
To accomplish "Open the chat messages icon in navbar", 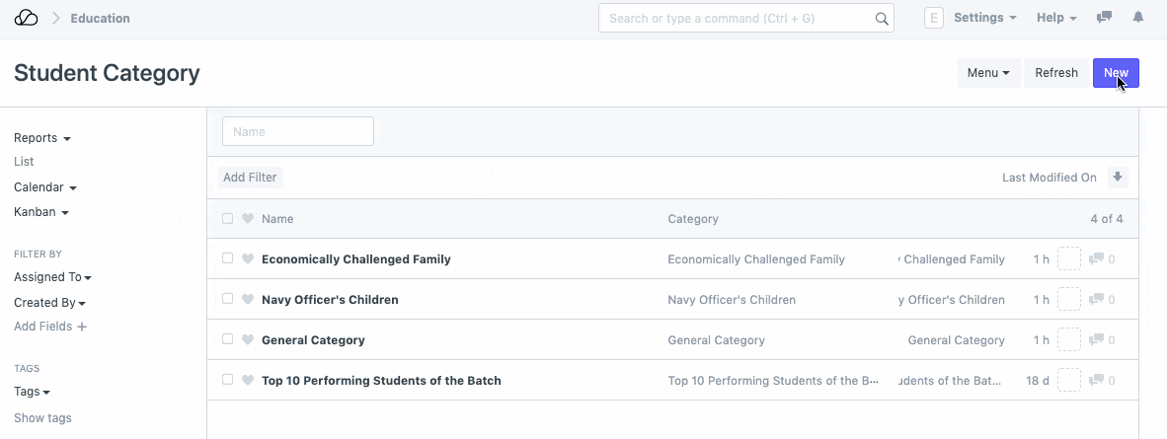I will [x=1105, y=18].
